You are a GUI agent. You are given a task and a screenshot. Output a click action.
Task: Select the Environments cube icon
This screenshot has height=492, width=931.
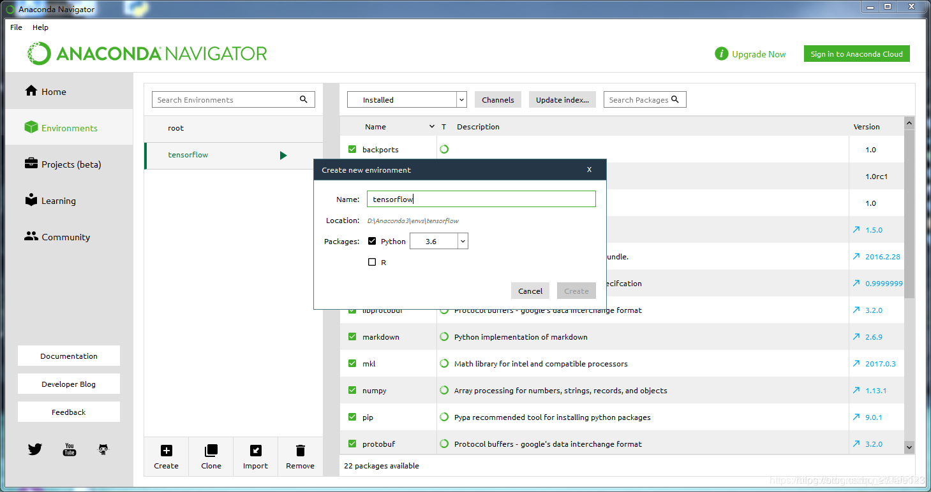pyautogui.click(x=31, y=127)
